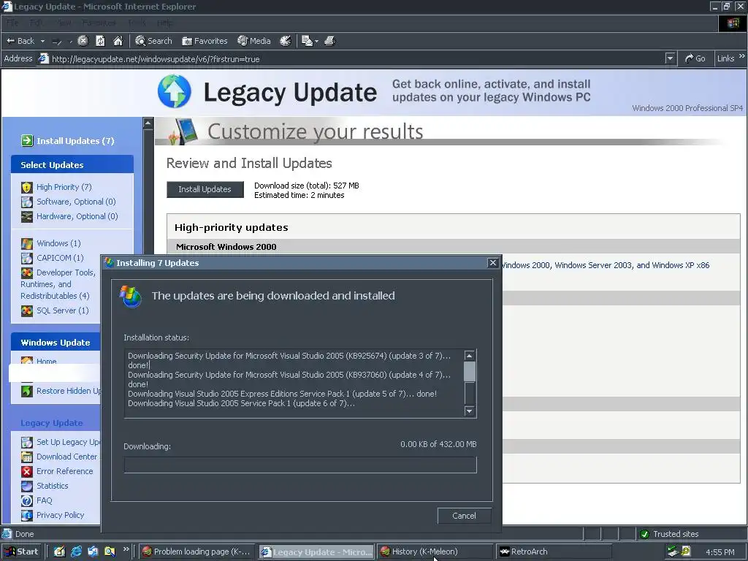Click the Privacy Policy info icon

click(x=27, y=515)
